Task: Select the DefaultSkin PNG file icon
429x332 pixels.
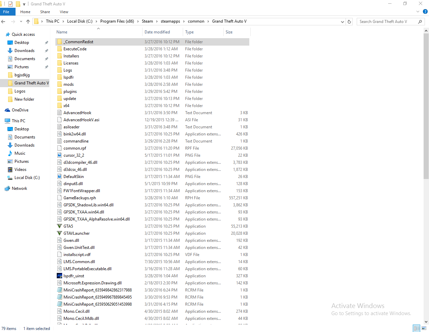Action: point(59,177)
